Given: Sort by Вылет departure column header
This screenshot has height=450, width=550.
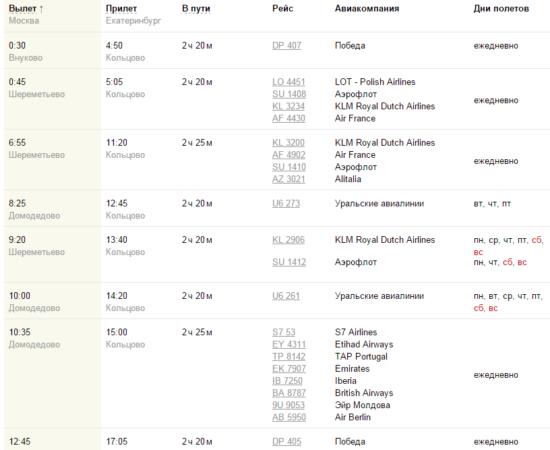Looking at the screenshot, I should (22, 9).
